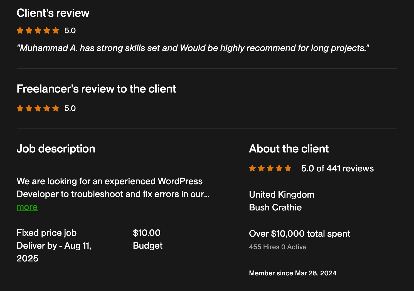Click the last star under About the client
This screenshot has width=414, height=291.
pyautogui.click(x=288, y=168)
